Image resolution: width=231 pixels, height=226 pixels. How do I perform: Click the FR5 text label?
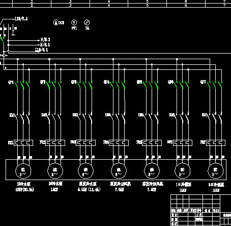(139, 142)
